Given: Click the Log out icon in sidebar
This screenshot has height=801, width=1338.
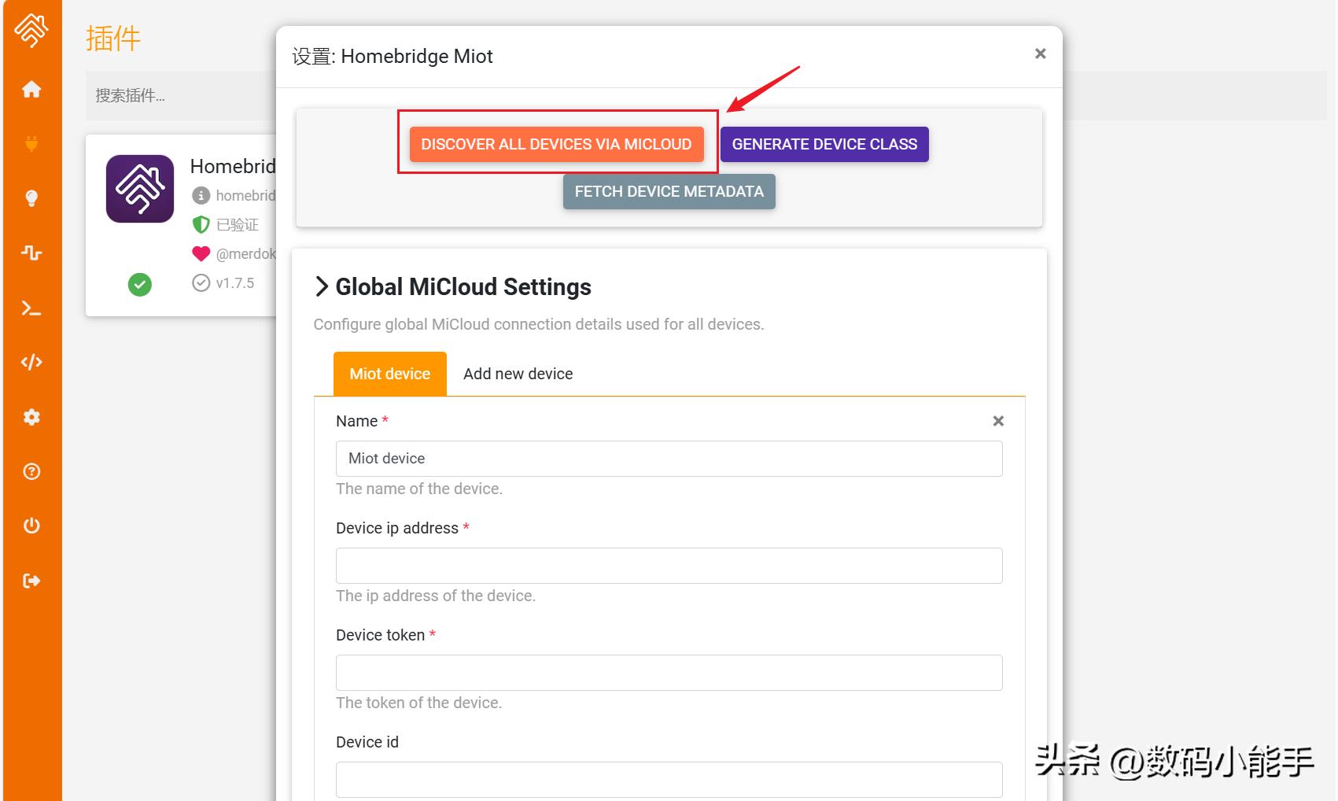Looking at the screenshot, I should pyautogui.click(x=31, y=581).
